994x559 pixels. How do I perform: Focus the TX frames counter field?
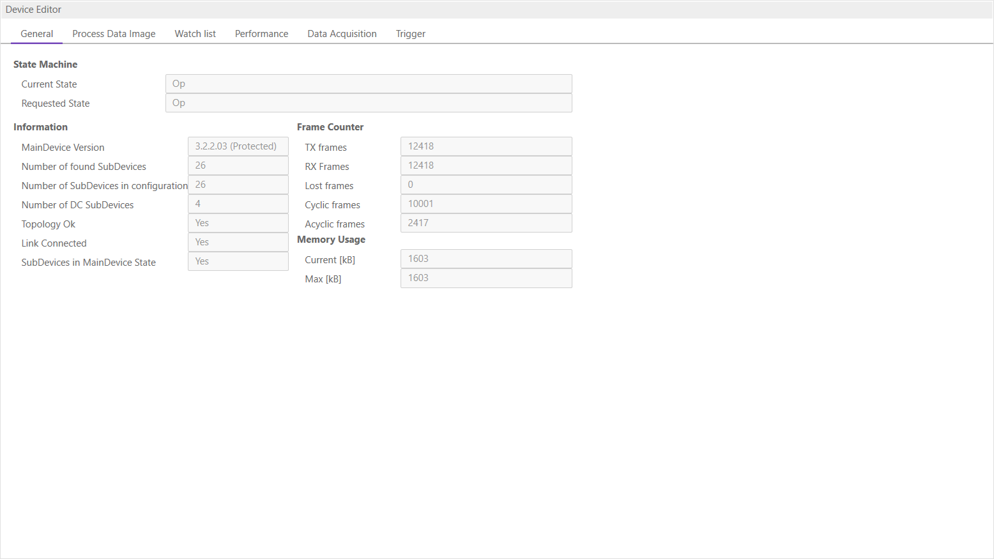[x=486, y=146]
